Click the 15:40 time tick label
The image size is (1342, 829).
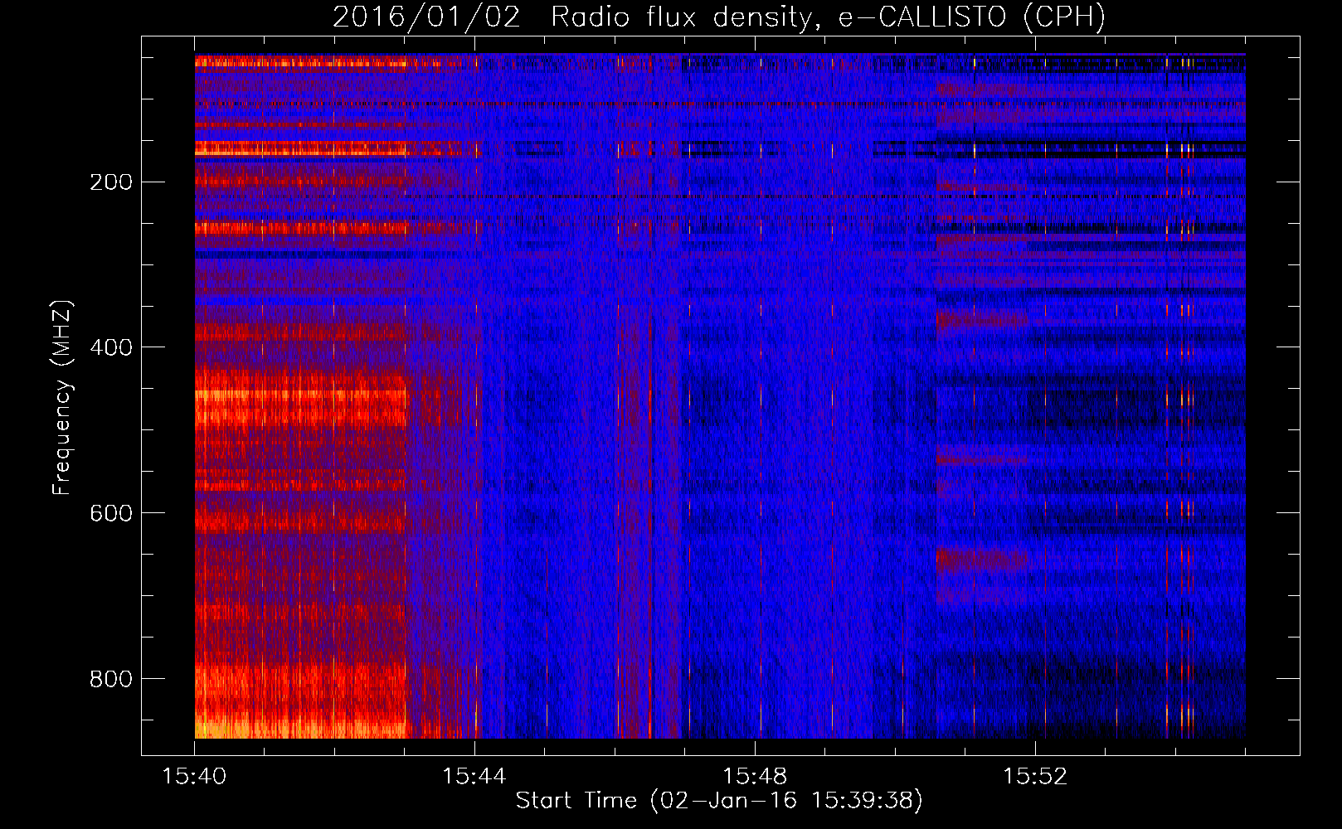194,777
